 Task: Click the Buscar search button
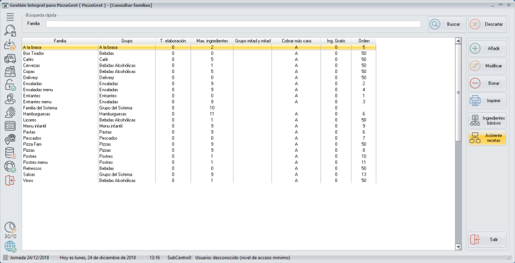[x=445, y=25]
